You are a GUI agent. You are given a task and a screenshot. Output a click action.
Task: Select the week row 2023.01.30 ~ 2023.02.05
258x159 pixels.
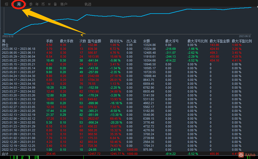19,122
